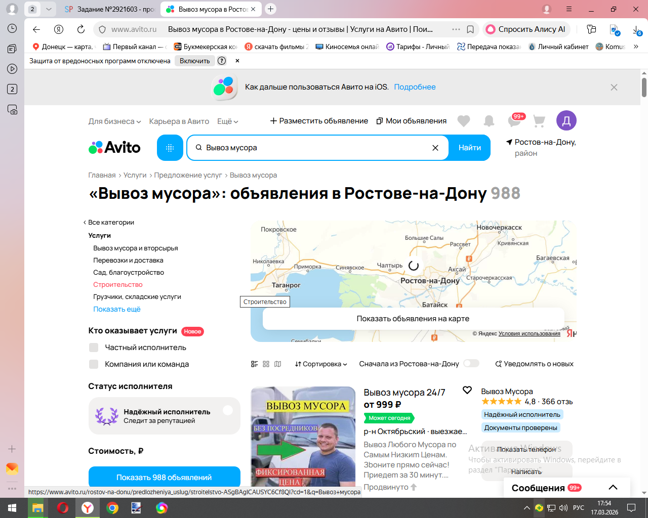Open Google Chrome from the taskbar
648x518 pixels.
[112, 508]
